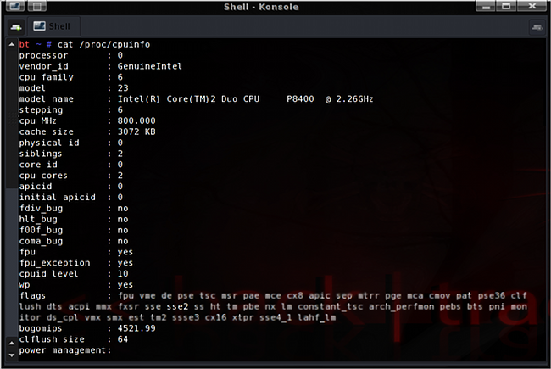Click the '4521.99' bogomips value
Viewport: 551px width, 369px height.
point(136,328)
